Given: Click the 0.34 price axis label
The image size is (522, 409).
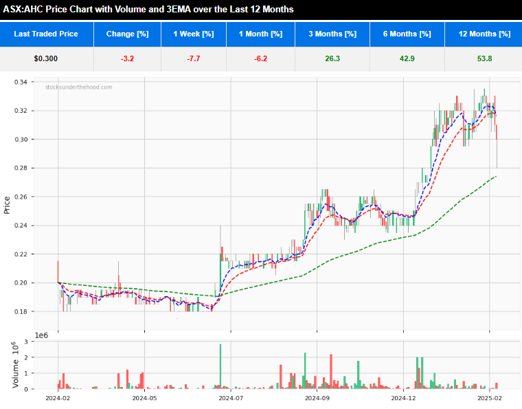Looking at the screenshot, I should coord(21,82).
